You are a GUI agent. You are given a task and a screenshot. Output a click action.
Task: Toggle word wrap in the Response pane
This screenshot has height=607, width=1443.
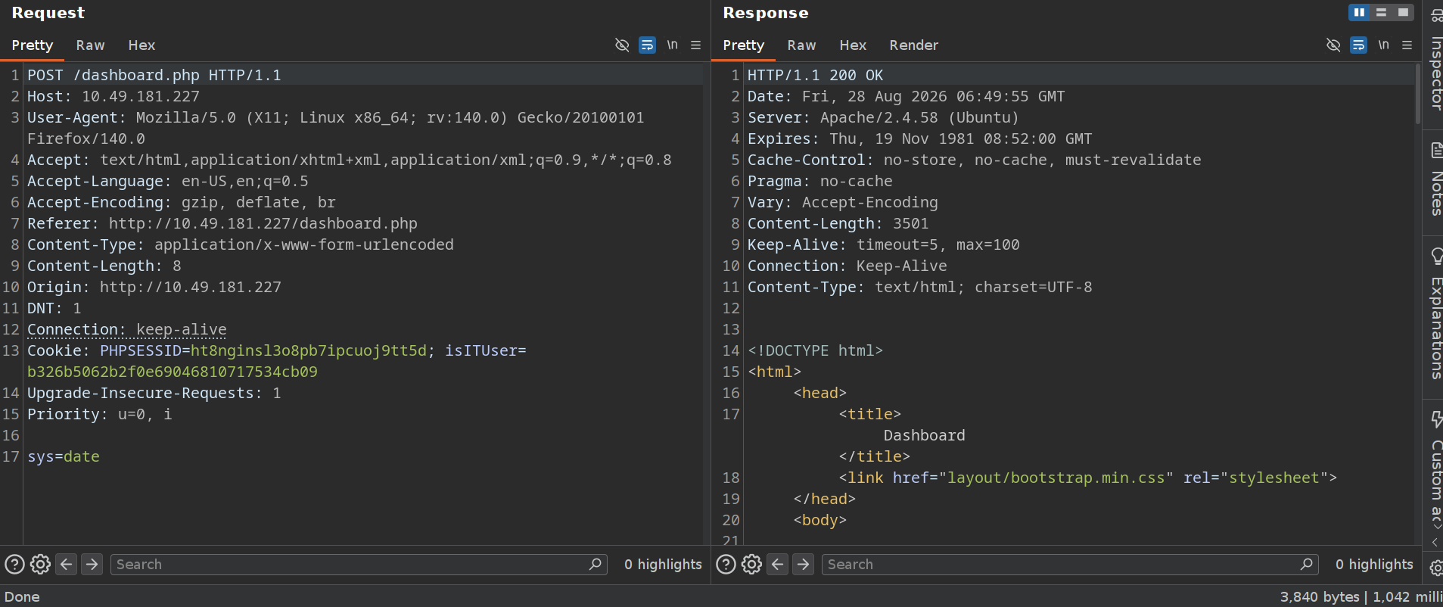click(x=1359, y=45)
